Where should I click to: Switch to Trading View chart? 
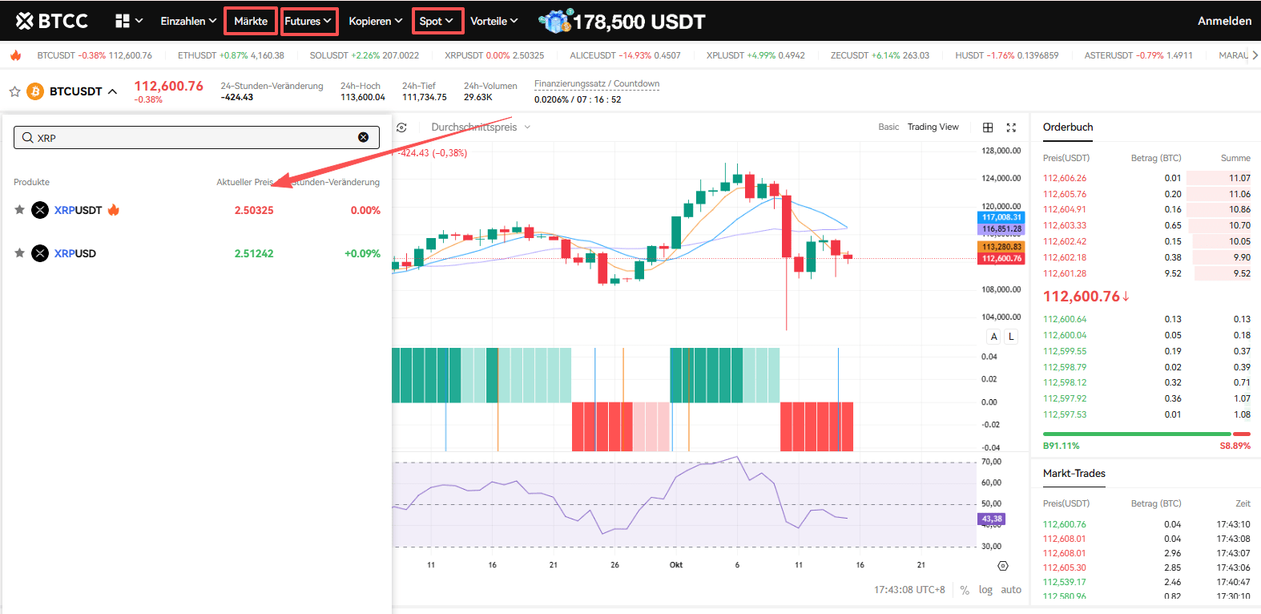(933, 127)
